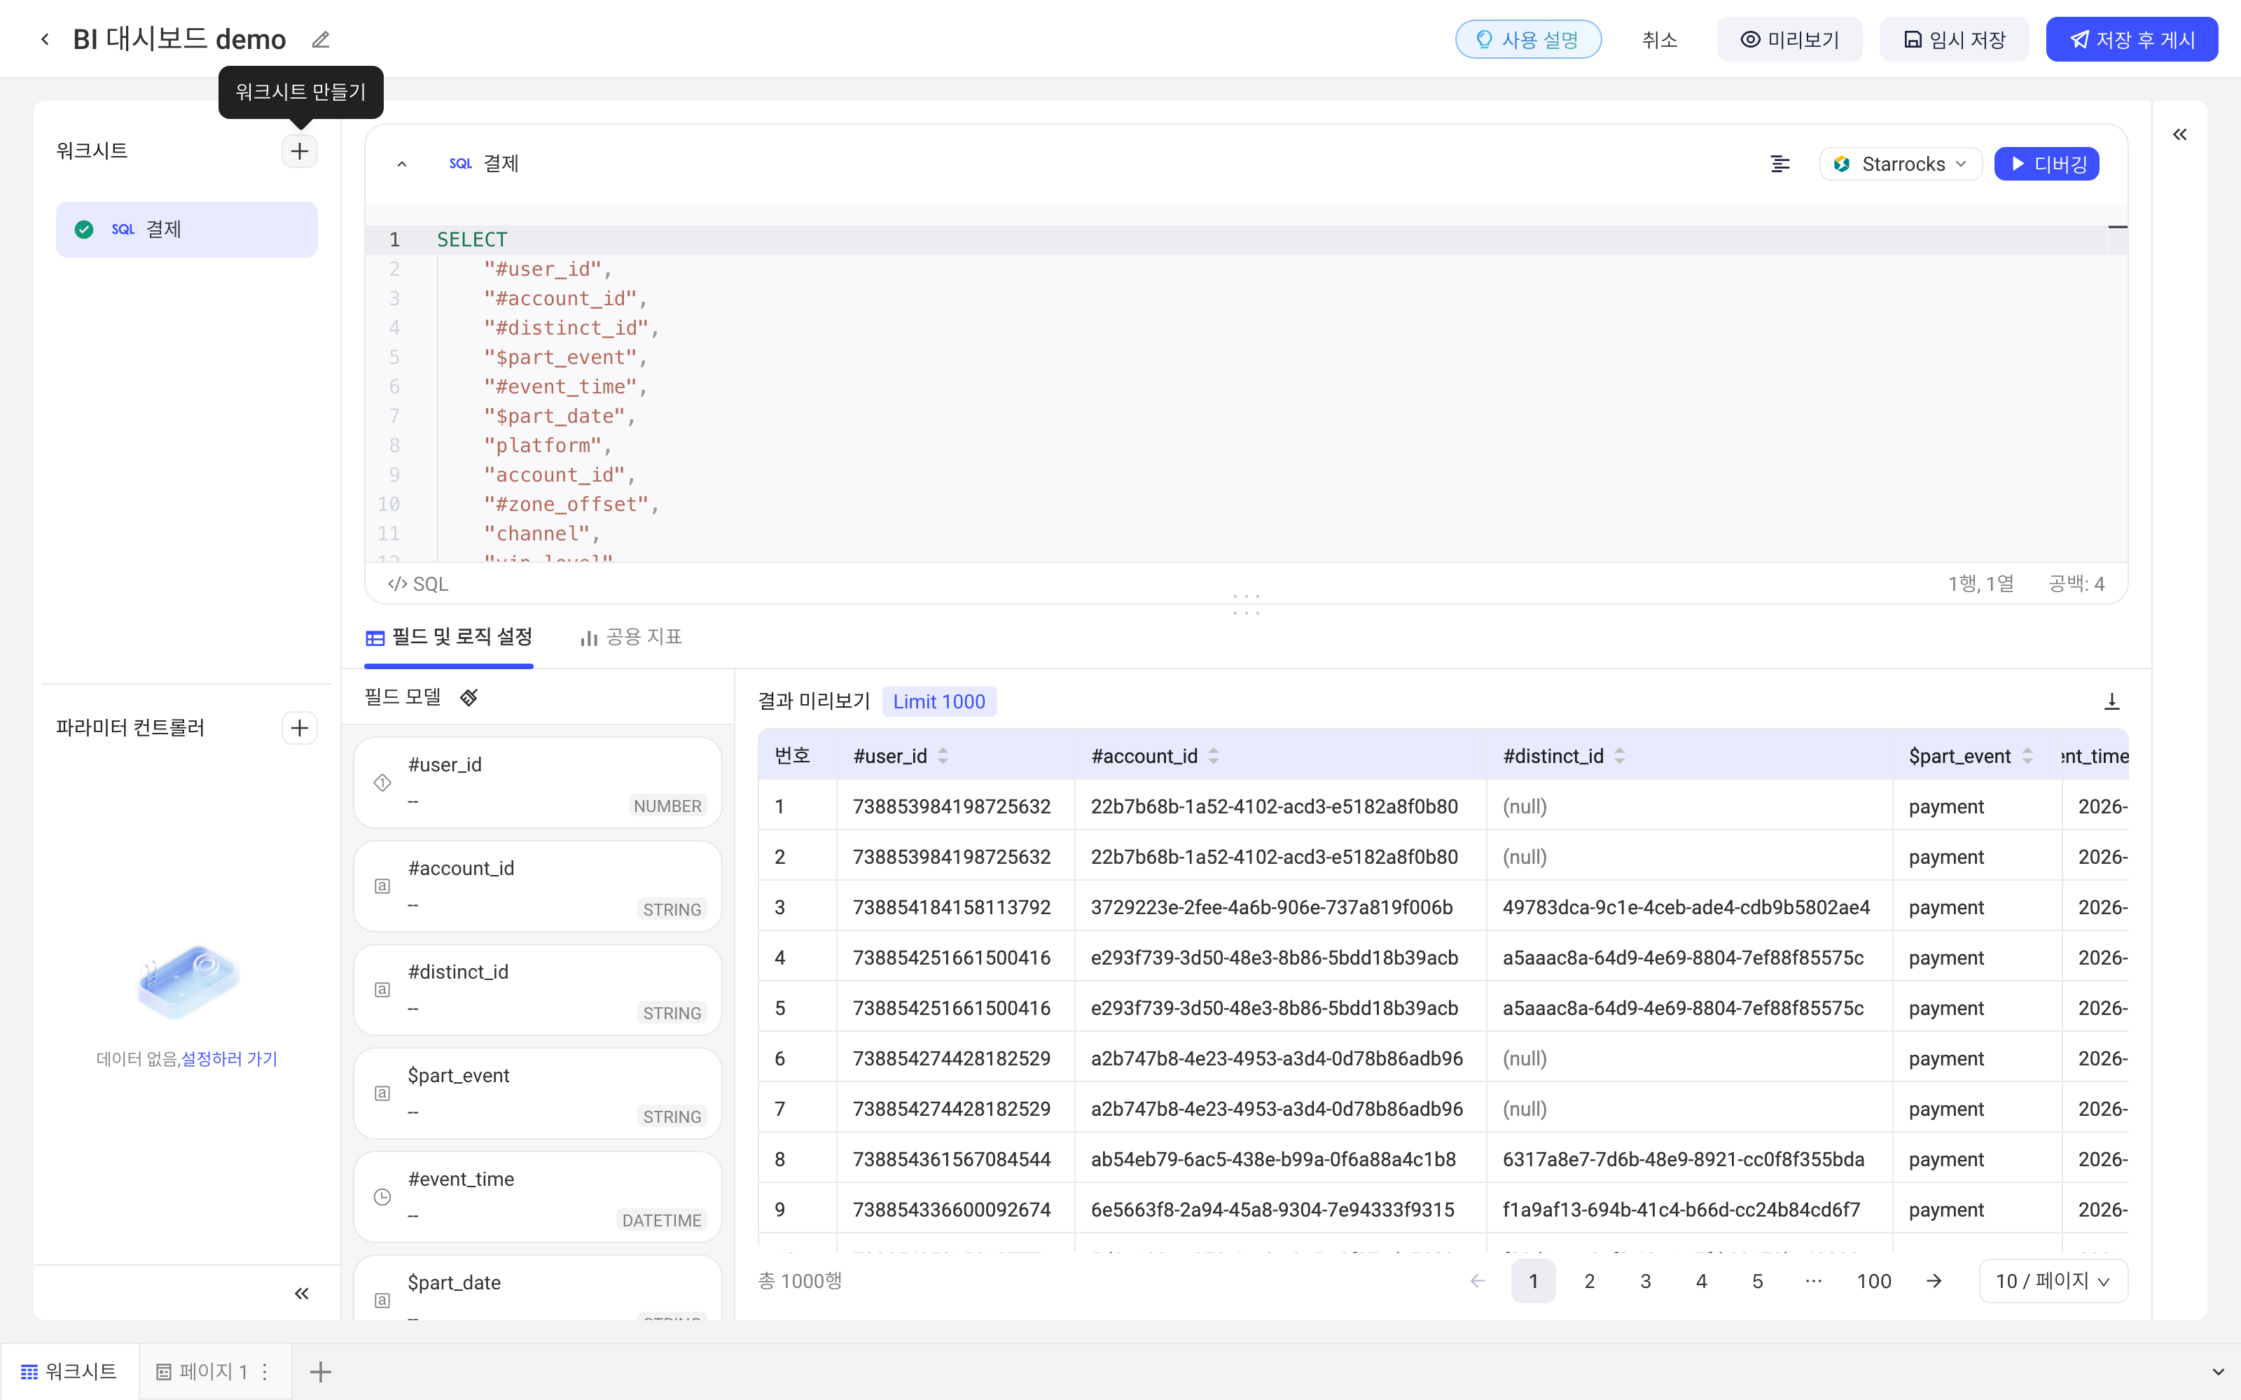
Task: Click the type icon of #distinct_id field
Action: [x=382, y=990]
